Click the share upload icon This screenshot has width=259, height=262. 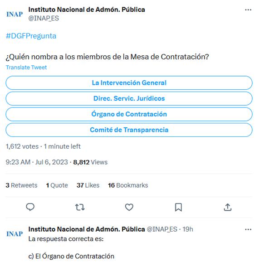[228, 207]
